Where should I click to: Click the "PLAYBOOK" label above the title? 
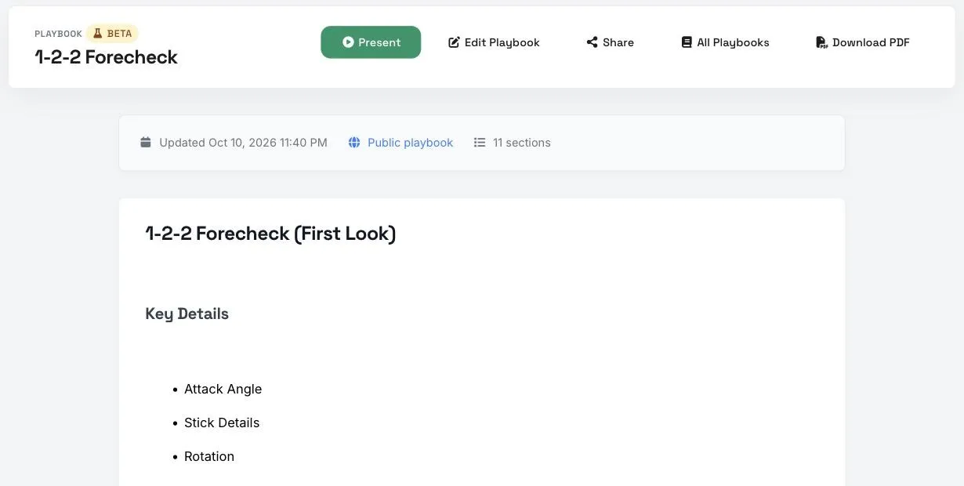coord(58,34)
